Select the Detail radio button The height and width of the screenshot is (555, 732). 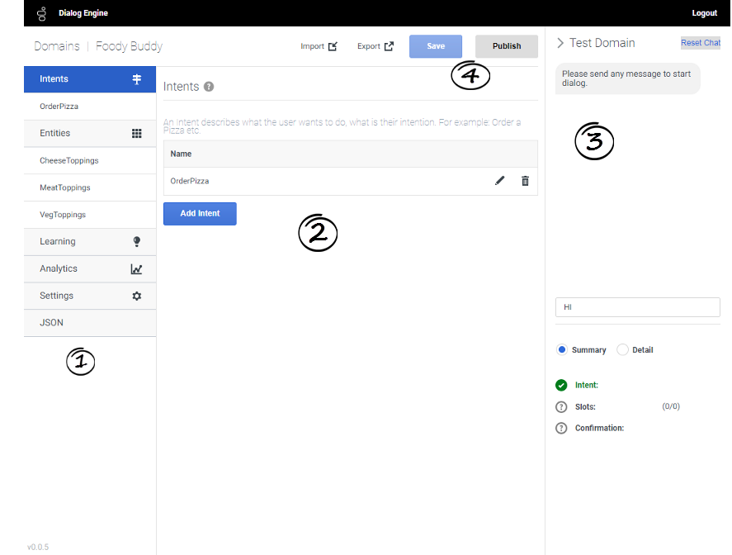tap(623, 349)
